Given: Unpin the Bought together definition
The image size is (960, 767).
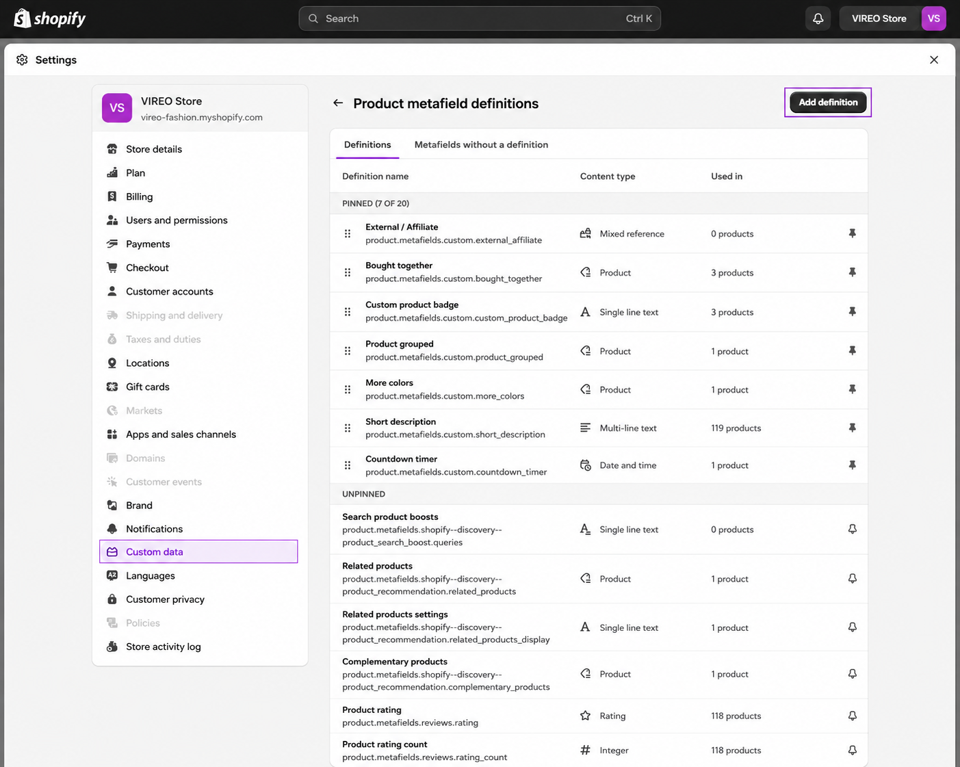Looking at the screenshot, I should [x=852, y=272].
